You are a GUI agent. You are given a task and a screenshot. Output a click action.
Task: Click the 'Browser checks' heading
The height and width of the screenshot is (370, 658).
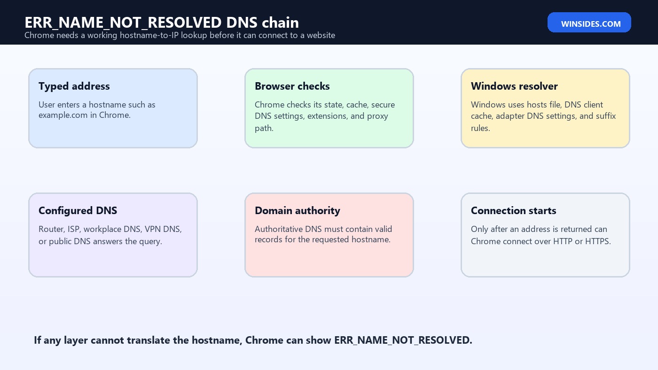[x=292, y=86]
